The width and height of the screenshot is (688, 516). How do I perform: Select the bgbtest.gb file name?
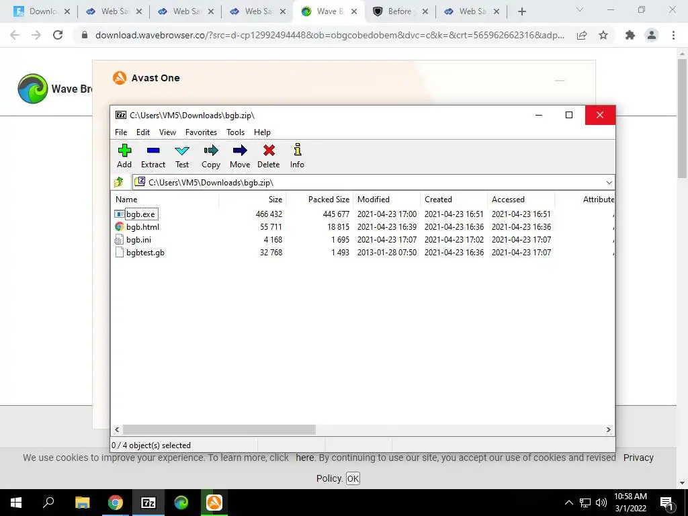[x=145, y=253]
